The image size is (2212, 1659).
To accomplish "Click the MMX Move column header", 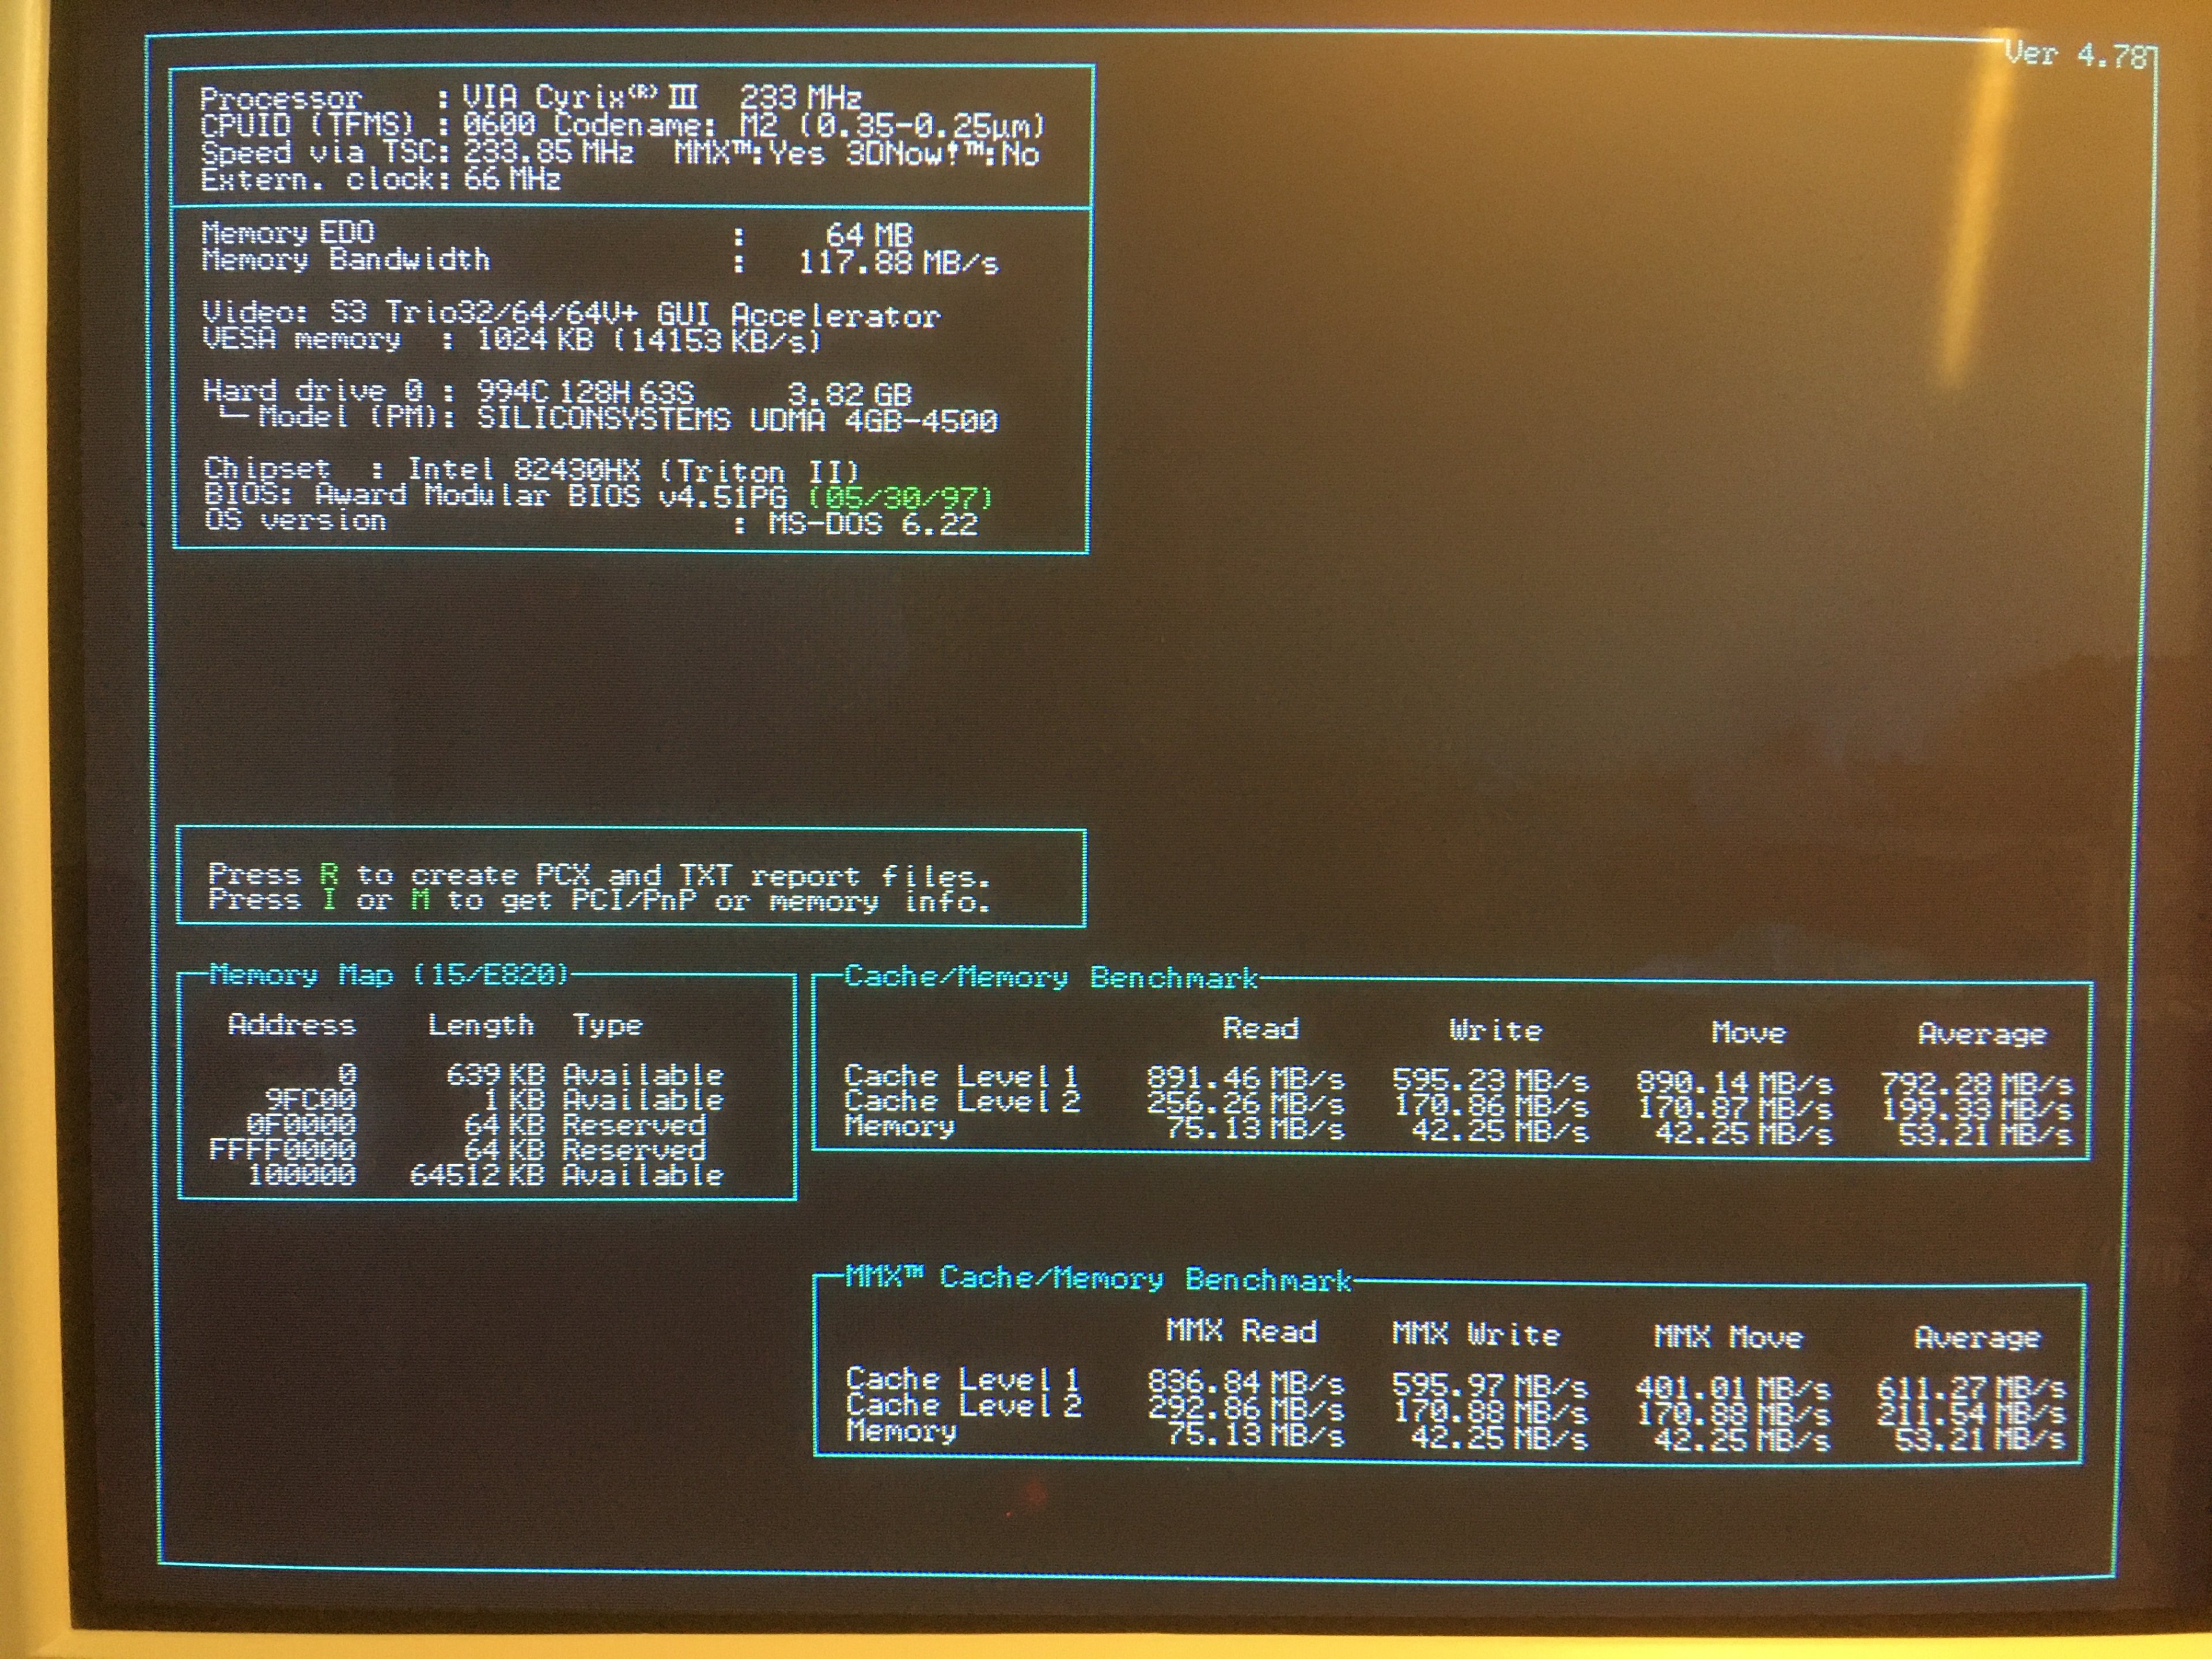I will [1728, 1337].
